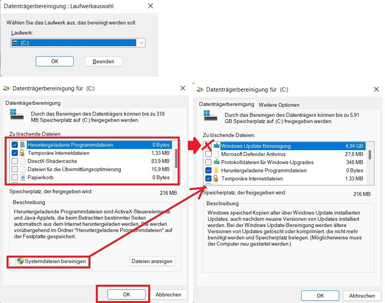Click the Systemdateien bereinigen button
385x303 pixels.
click(x=51, y=261)
